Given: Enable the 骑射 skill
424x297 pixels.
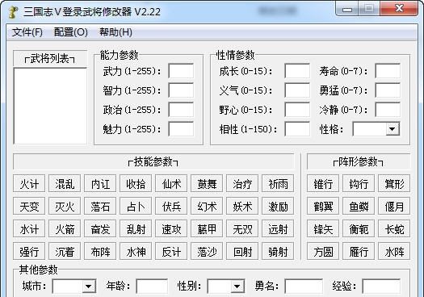Looking at the screenshot, I should click(278, 251).
